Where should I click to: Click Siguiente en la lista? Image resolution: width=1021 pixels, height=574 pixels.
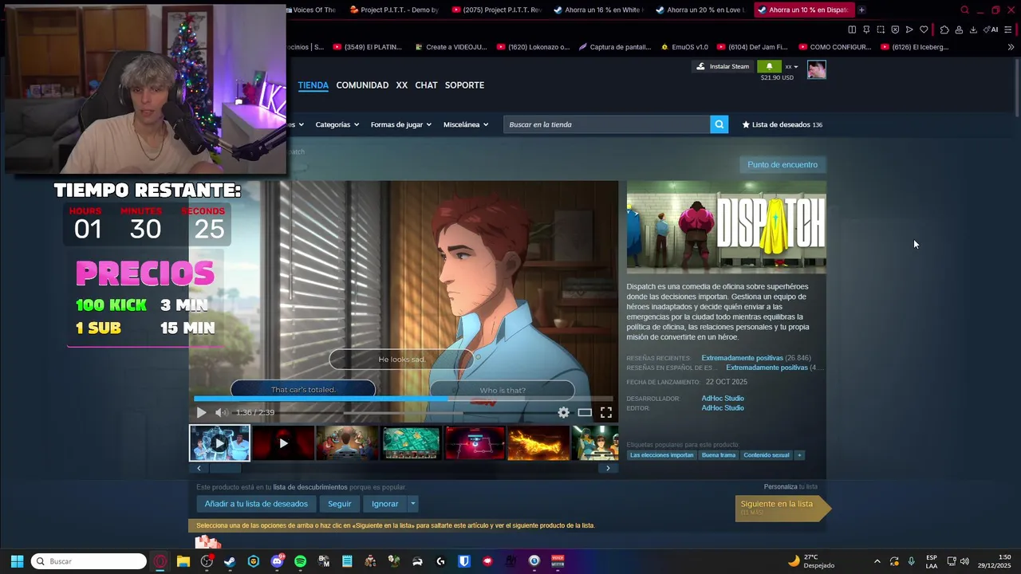[782, 507]
